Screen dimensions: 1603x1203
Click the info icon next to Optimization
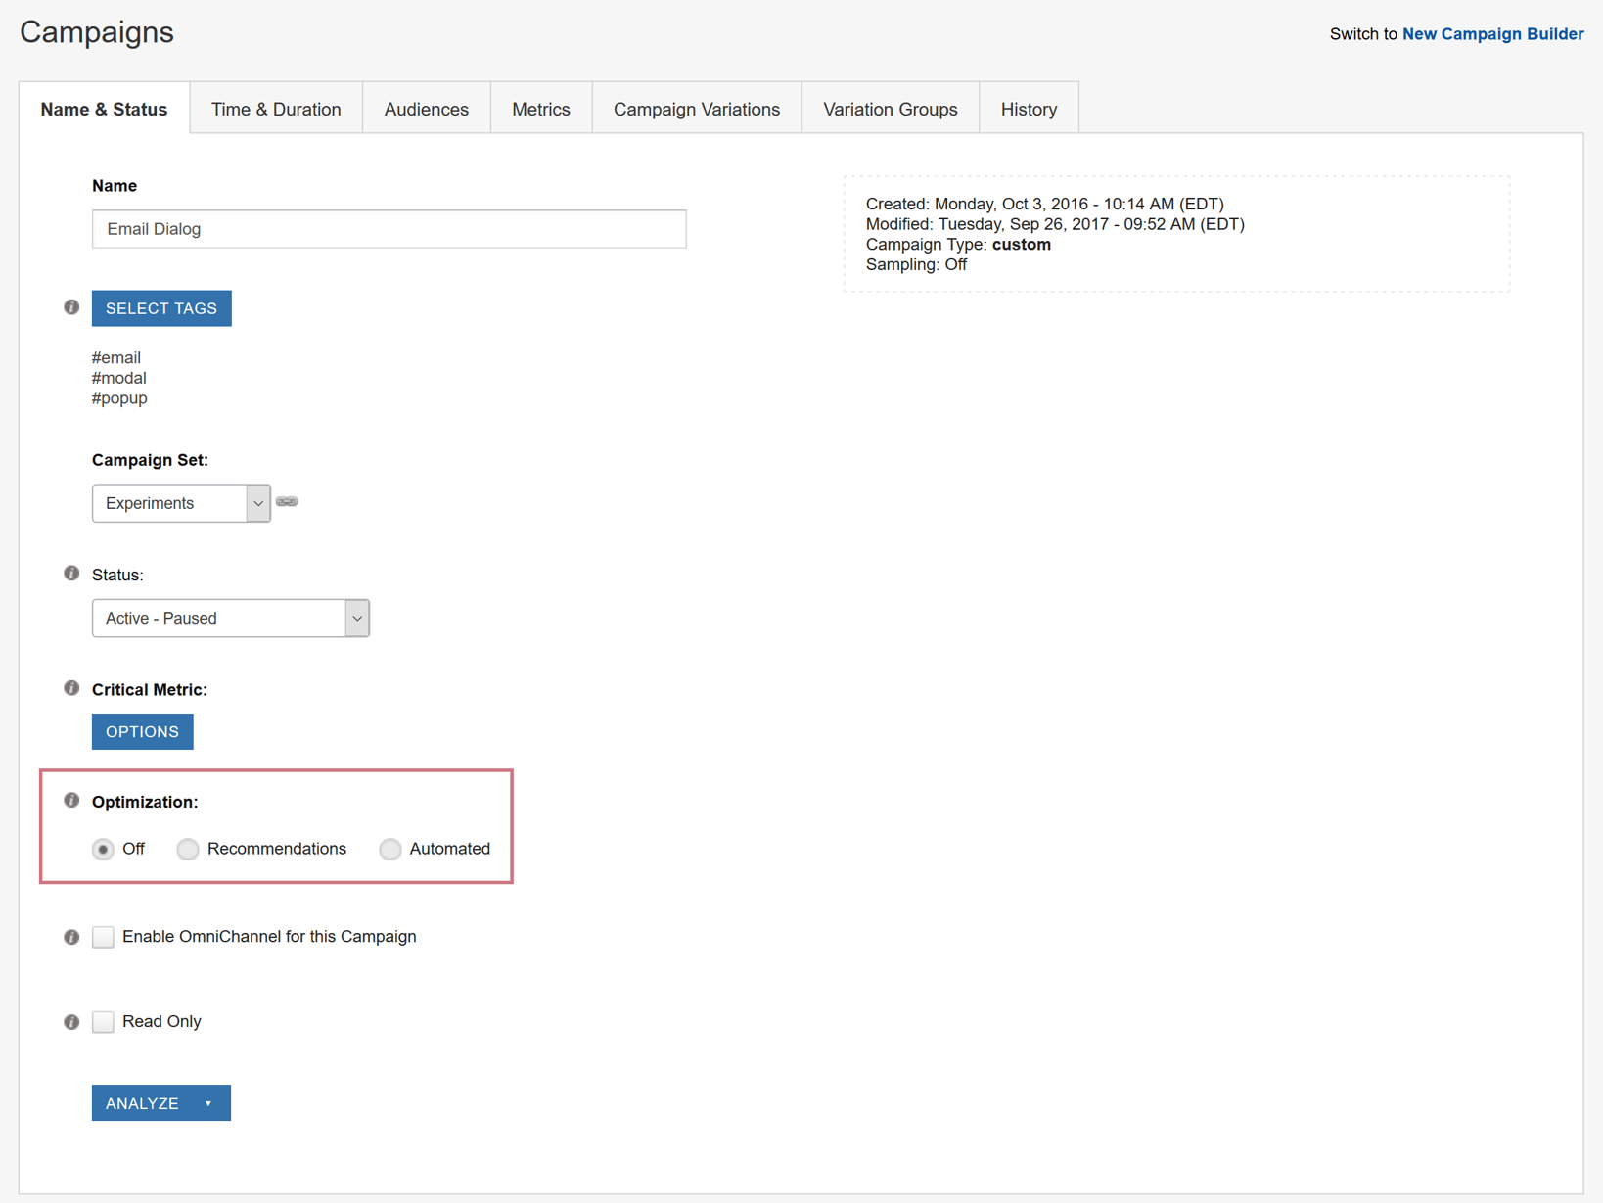71,801
